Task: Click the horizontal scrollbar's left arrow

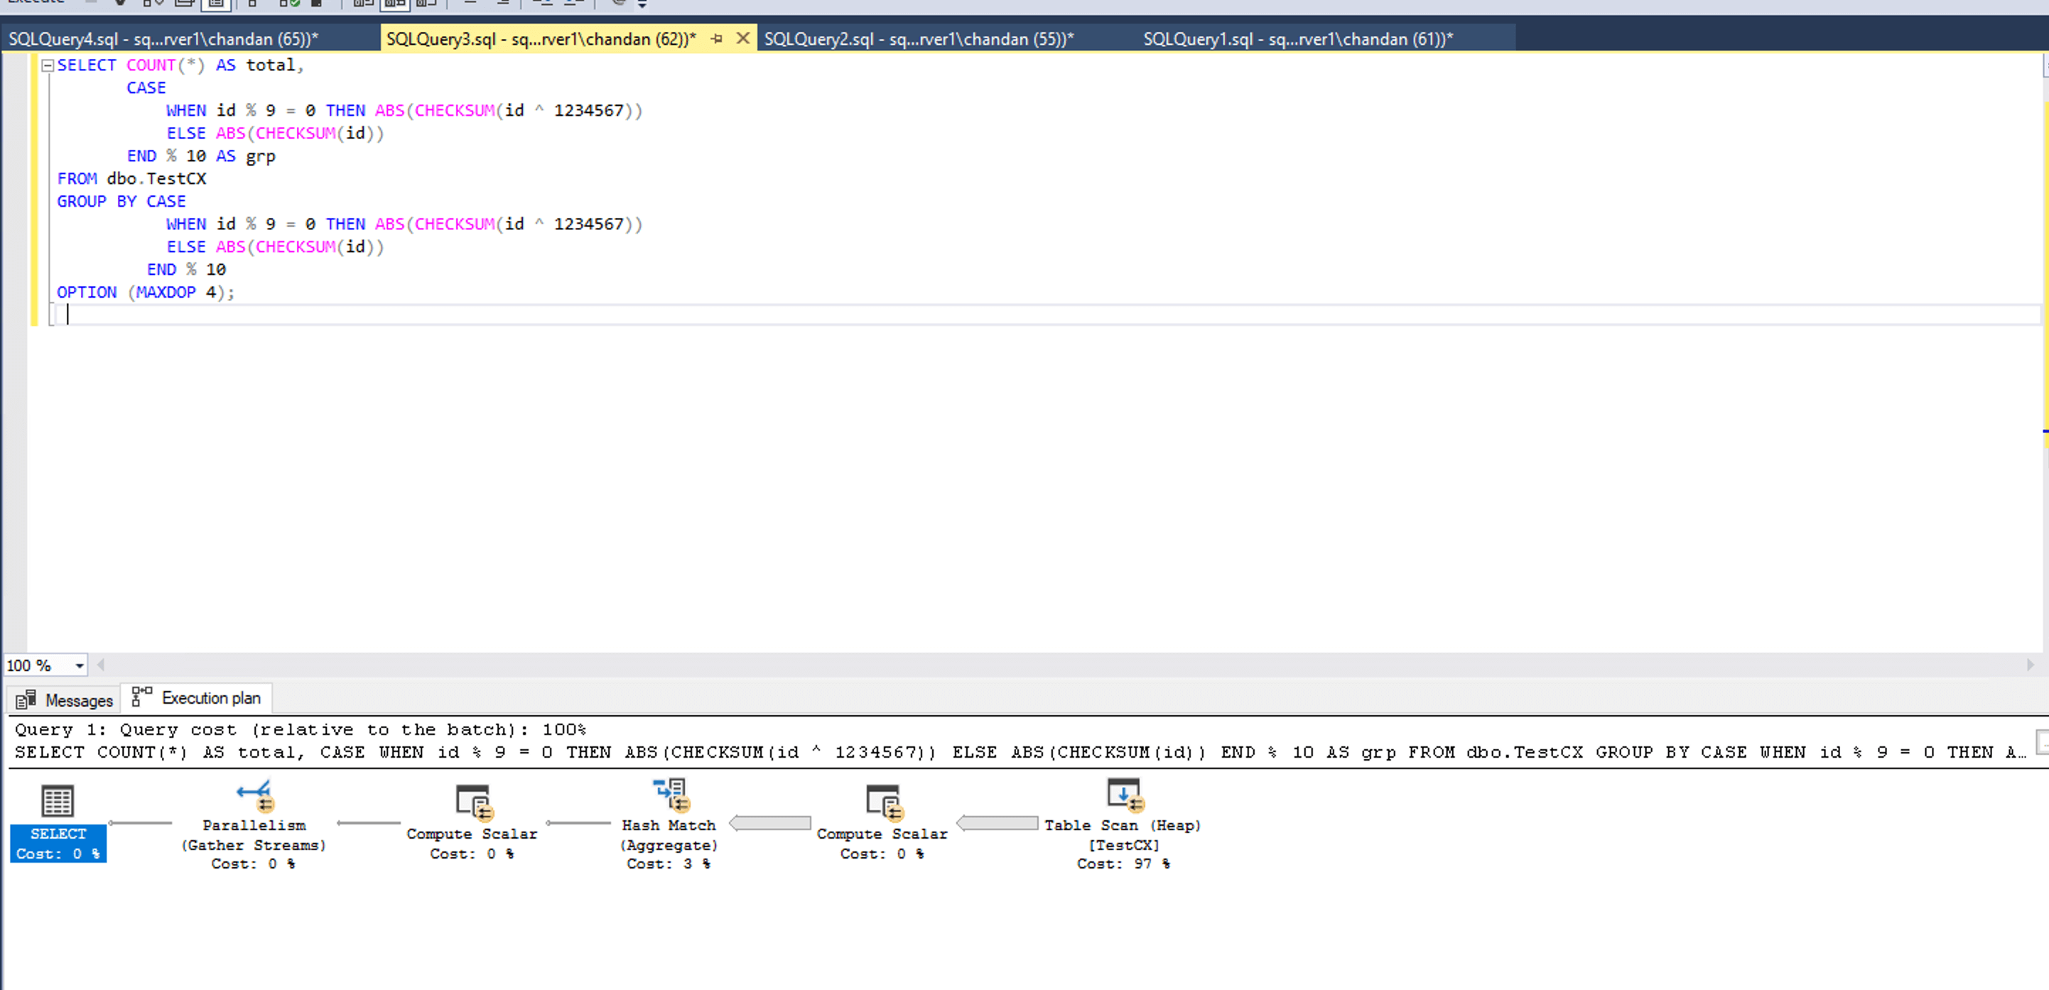Action: point(101,665)
